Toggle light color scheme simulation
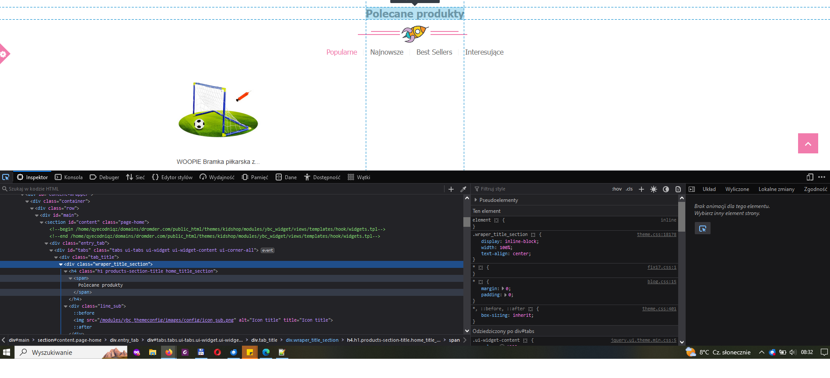830x378 pixels. click(654, 189)
